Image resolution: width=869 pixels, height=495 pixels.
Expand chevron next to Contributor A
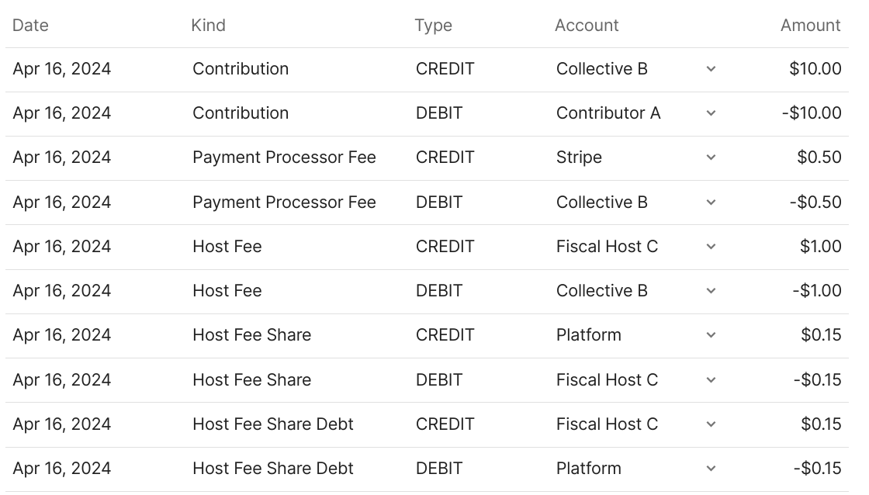click(711, 113)
